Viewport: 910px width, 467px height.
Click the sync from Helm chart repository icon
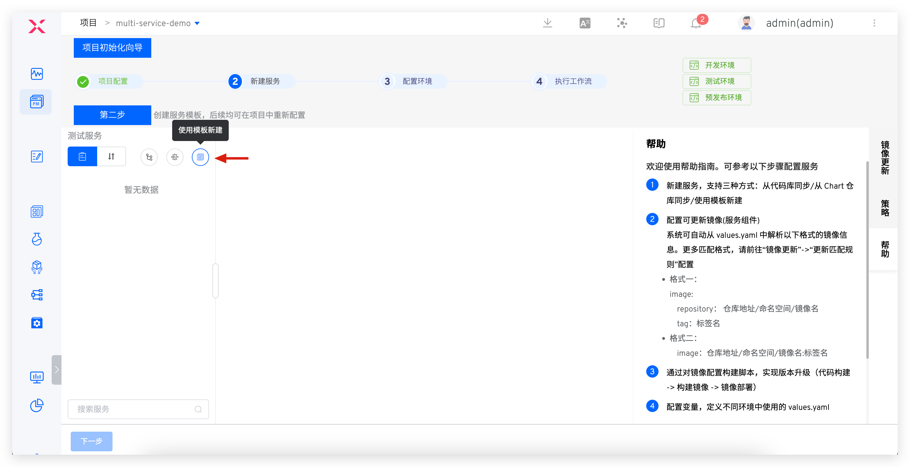tap(175, 157)
